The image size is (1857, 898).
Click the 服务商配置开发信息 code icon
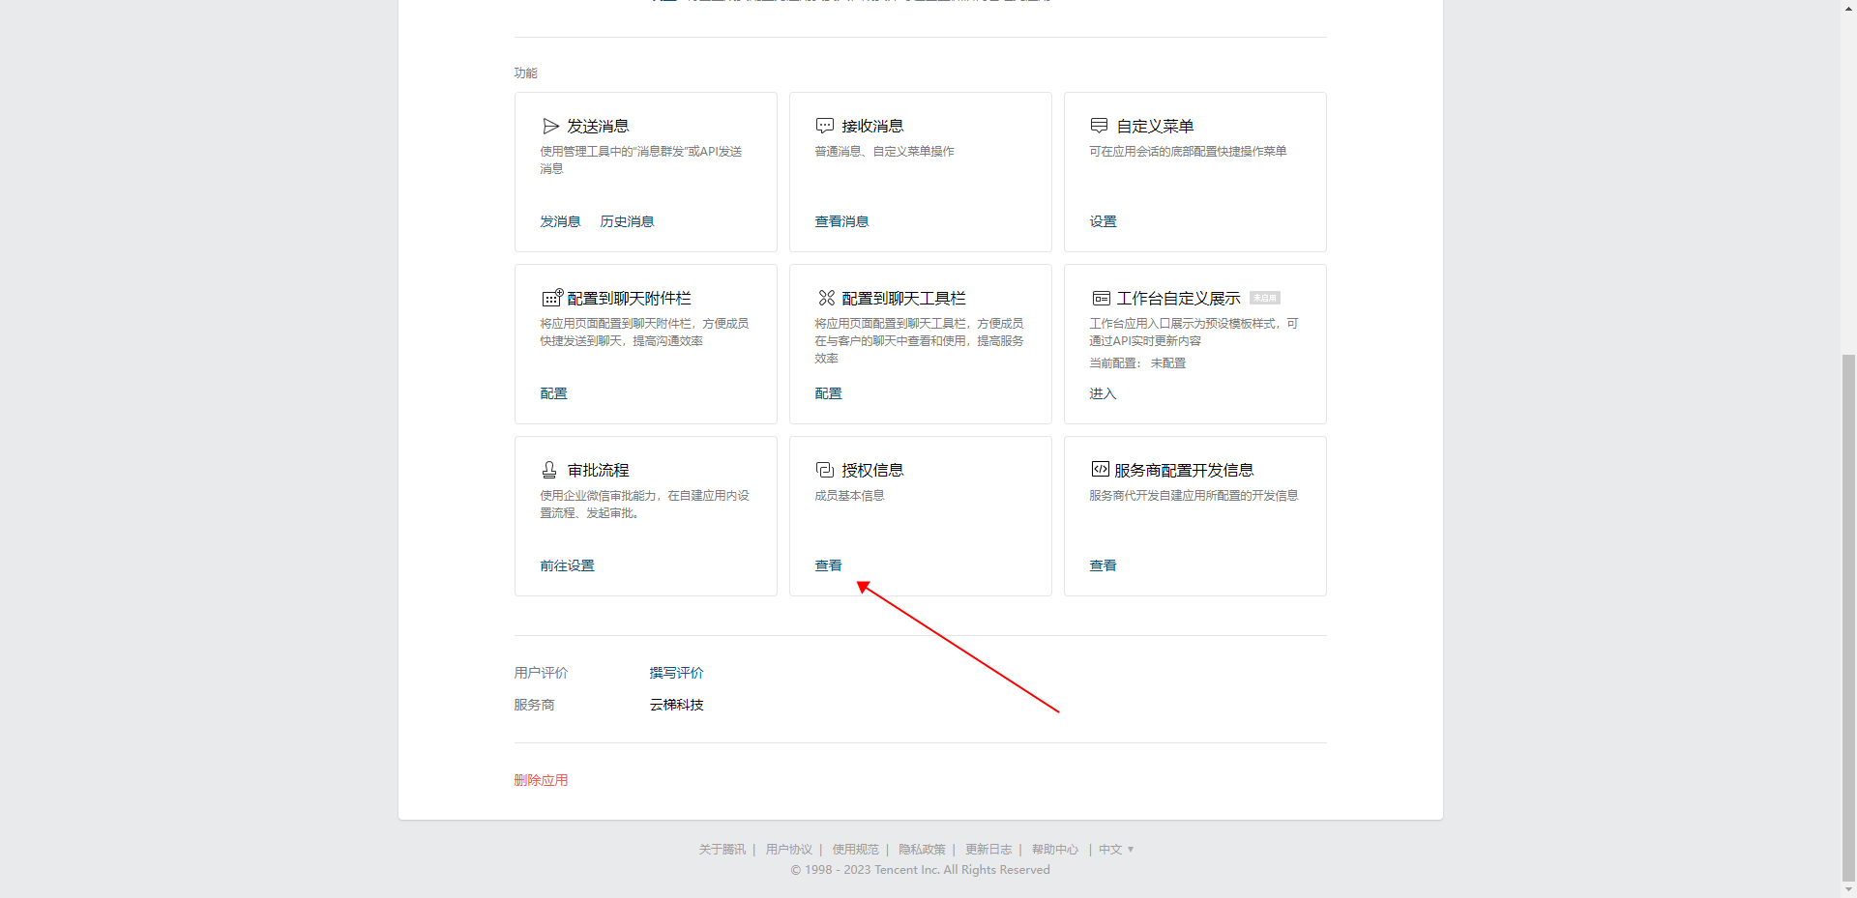click(x=1100, y=469)
